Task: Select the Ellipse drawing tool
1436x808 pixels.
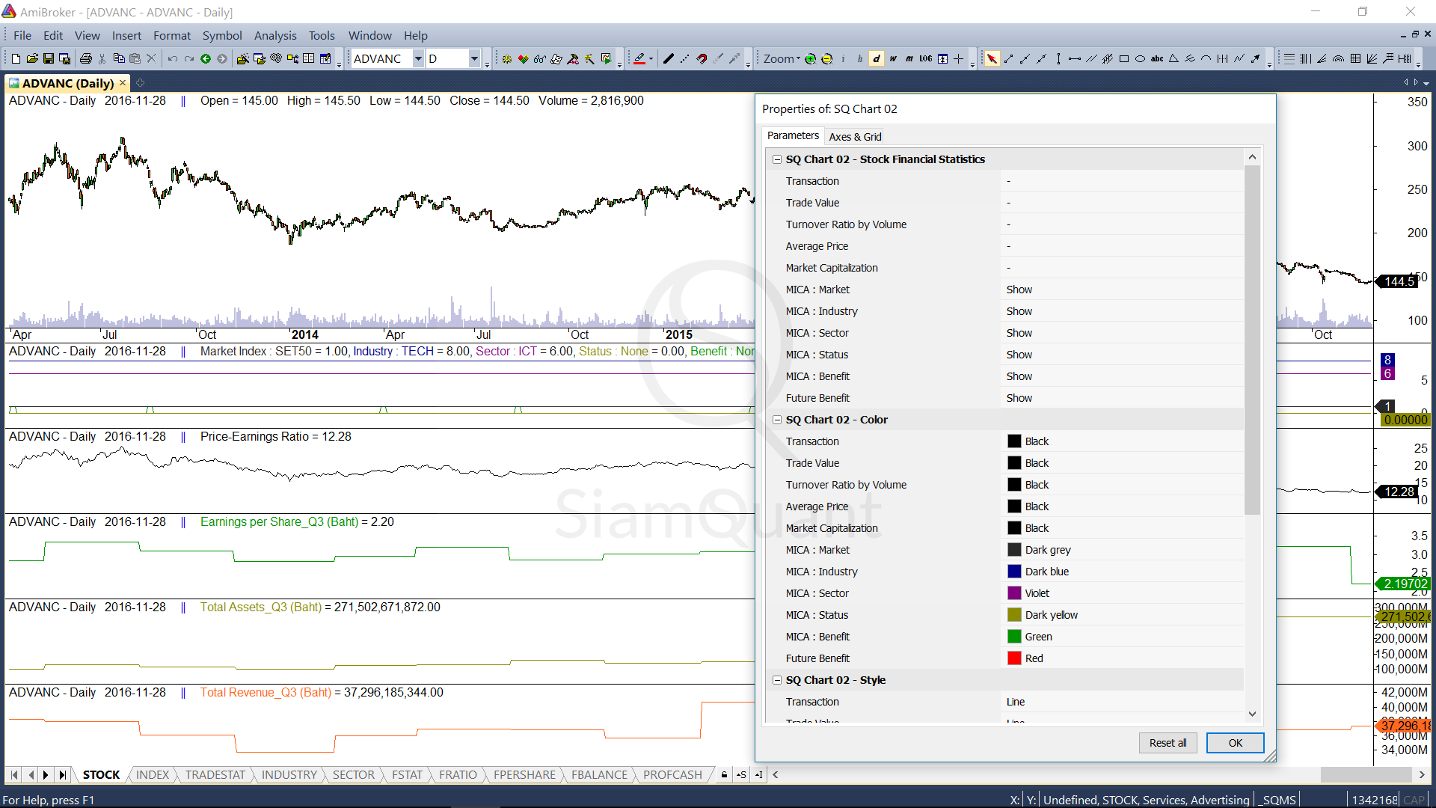Action: click(1140, 58)
